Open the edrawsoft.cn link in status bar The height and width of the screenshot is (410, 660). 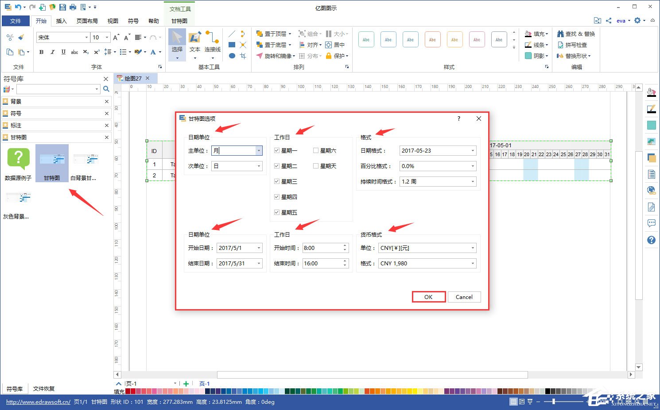point(38,402)
